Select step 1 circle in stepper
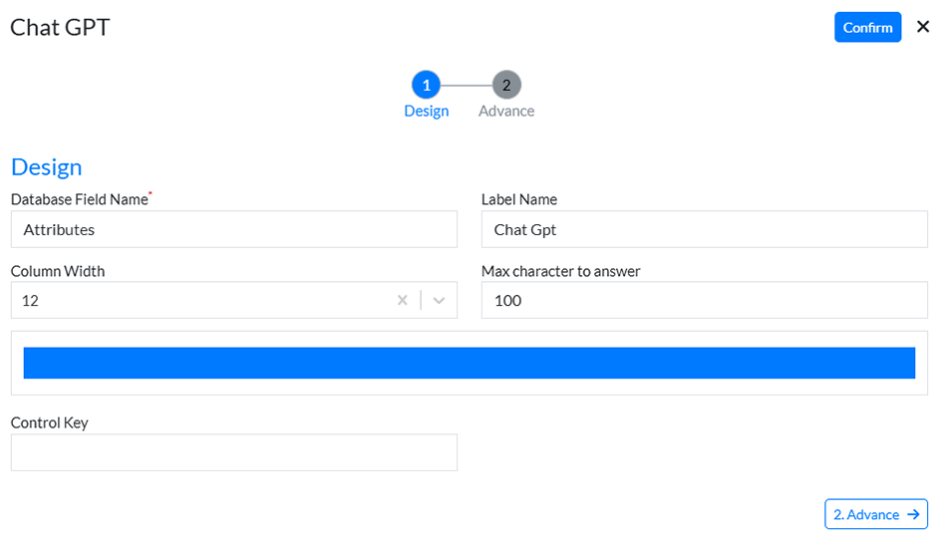This screenshot has height=545, width=939. pyautogui.click(x=426, y=85)
